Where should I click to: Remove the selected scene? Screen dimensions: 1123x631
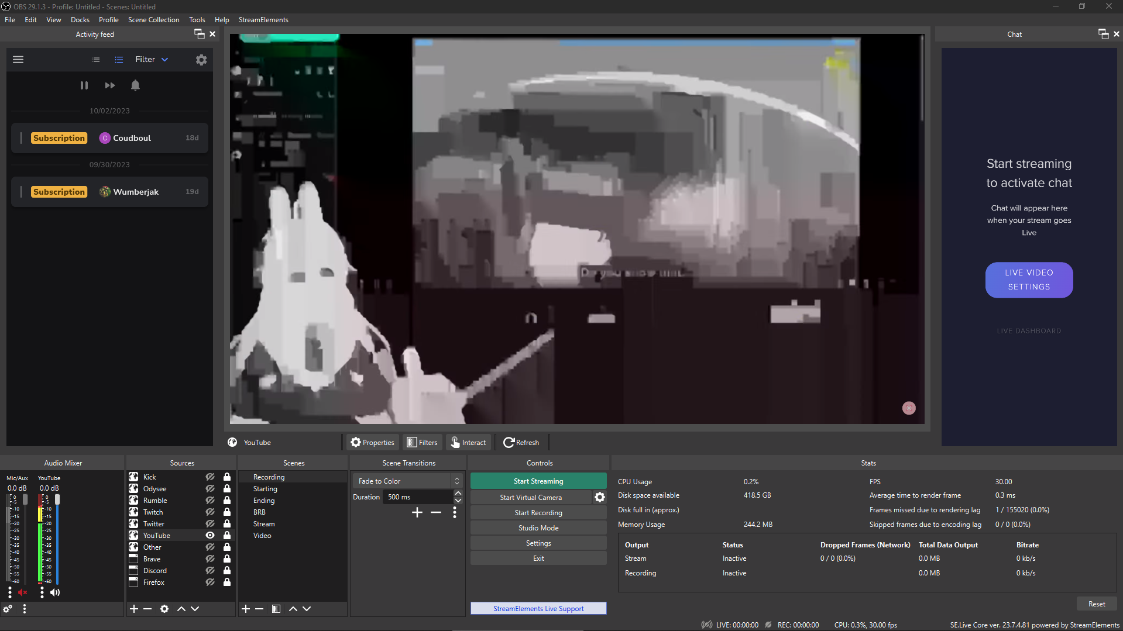(x=259, y=609)
